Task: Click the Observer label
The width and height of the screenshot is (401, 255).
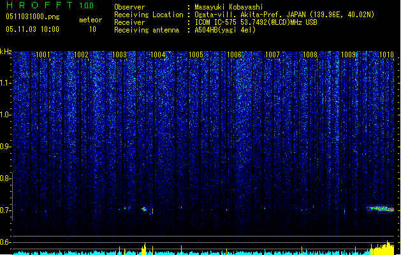Action: 129,7
